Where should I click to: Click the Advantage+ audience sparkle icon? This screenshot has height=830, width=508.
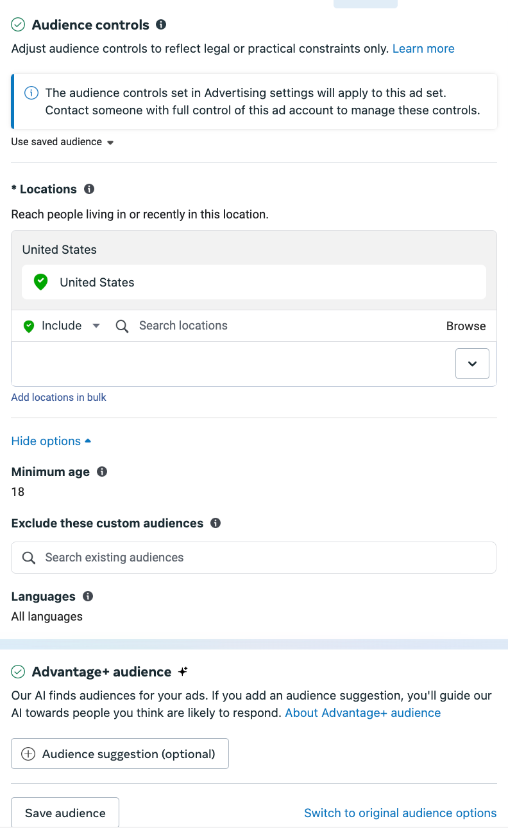pos(183,671)
